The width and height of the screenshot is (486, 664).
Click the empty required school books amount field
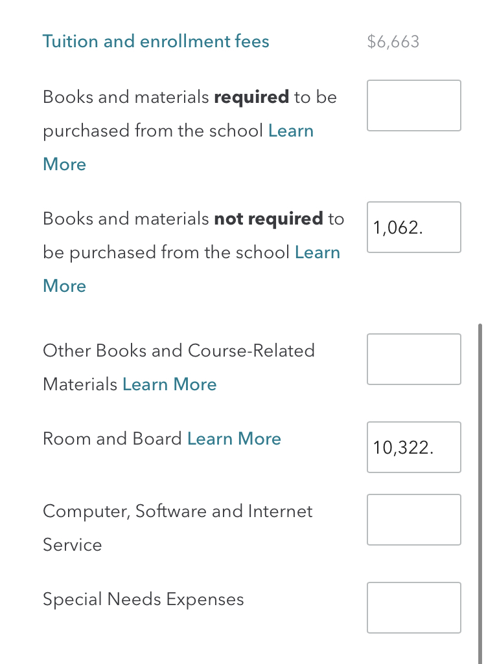pyautogui.click(x=413, y=105)
